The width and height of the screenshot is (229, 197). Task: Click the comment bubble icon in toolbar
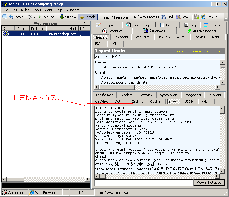coord(5,17)
